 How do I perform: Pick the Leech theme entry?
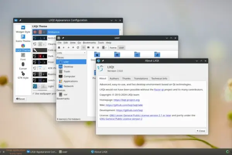tap(44, 80)
